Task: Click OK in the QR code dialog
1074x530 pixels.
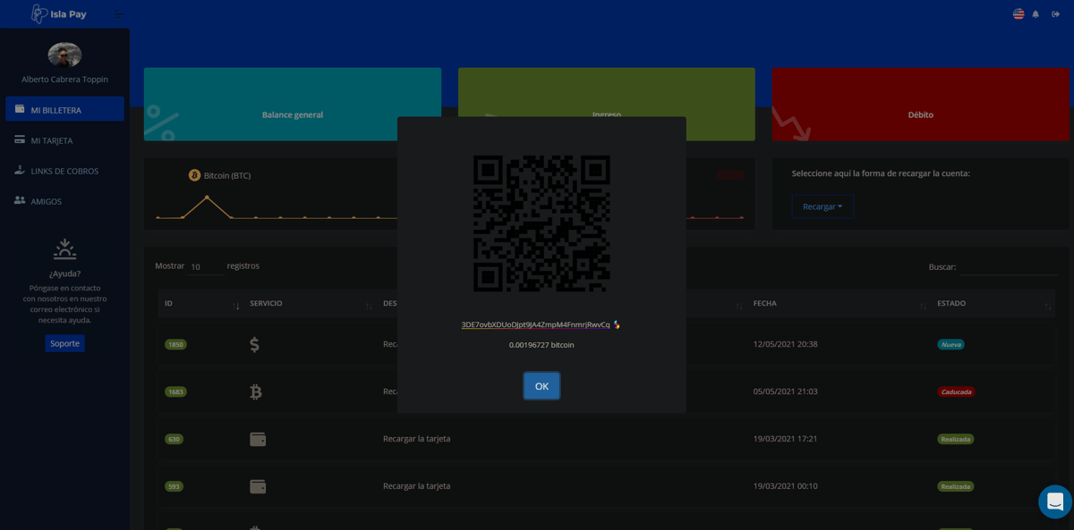Action: coord(541,386)
